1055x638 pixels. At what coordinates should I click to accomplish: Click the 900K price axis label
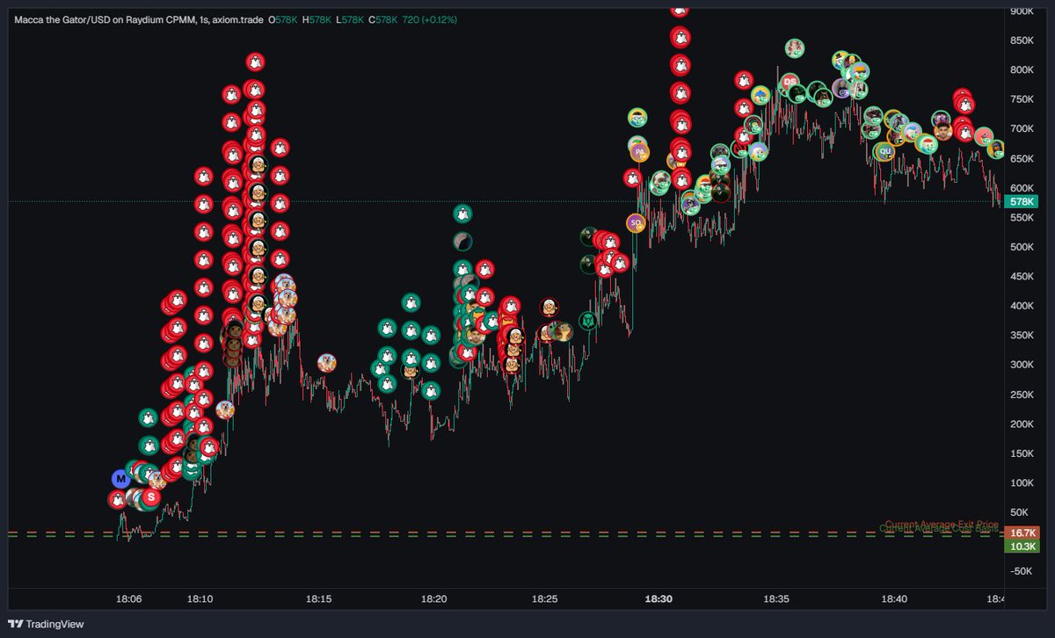[1022, 11]
